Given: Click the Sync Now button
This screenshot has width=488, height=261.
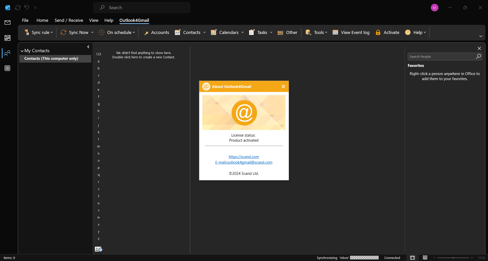Looking at the screenshot, I should pyautogui.click(x=74, y=32).
